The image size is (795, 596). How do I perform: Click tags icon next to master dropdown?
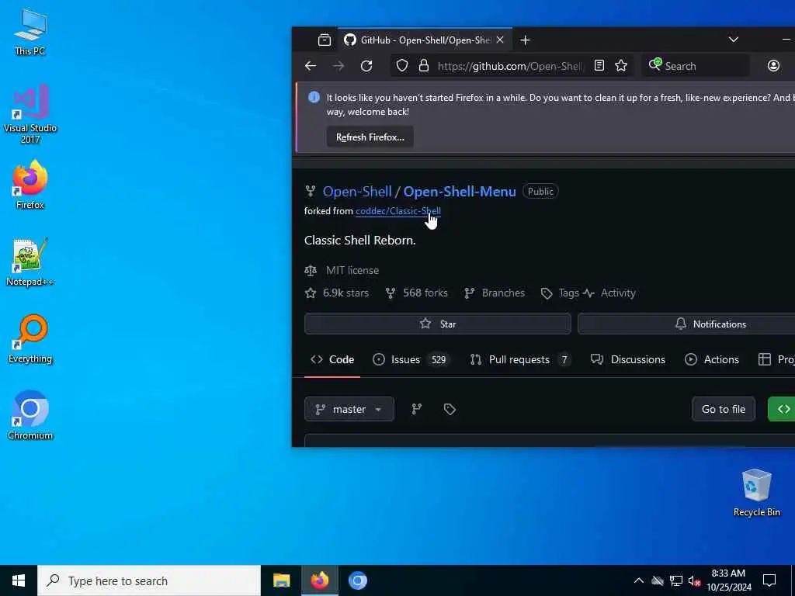pos(450,409)
